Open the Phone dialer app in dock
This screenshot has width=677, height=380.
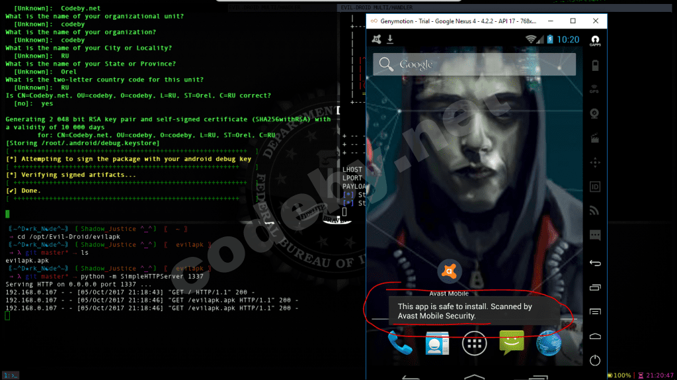400,343
